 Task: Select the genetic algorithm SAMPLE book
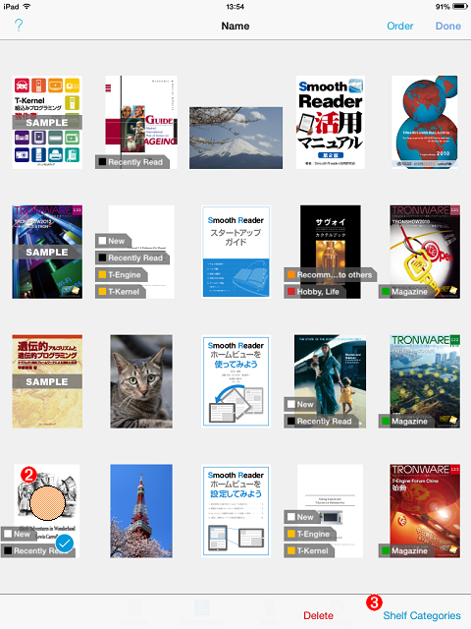tap(47, 381)
